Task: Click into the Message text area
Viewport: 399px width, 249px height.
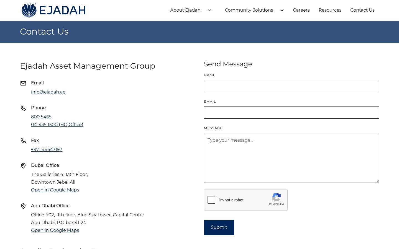Action: pyautogui.click(x=291, y=158)
